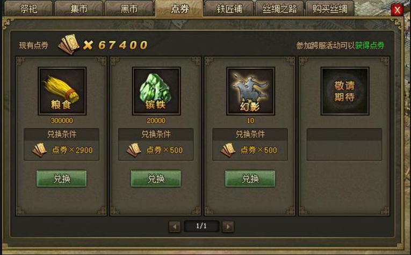This screenshot has width=411, height=255.
Task: Click 兑换 button under 镔铁
Action: point(156,179)
